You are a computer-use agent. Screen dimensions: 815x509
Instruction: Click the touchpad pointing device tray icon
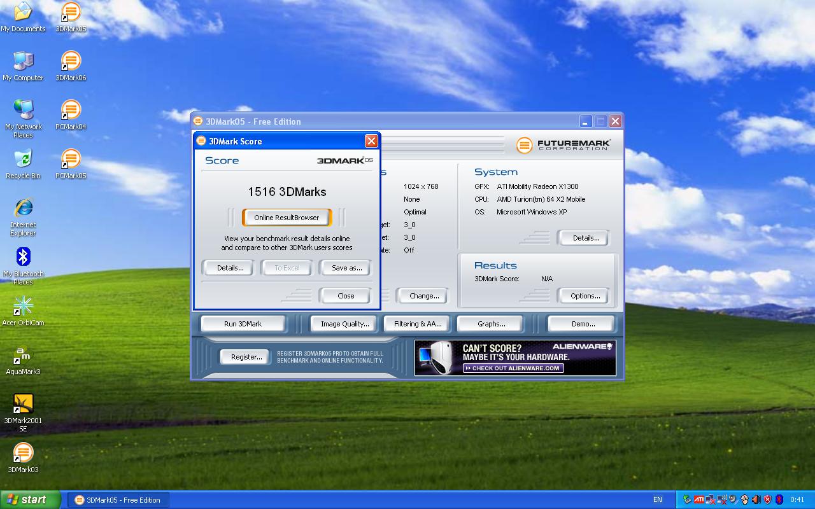(x=745, y=499)
